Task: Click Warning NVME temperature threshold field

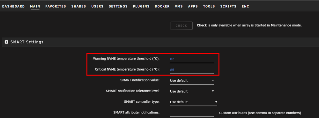Action: (192, 59)
